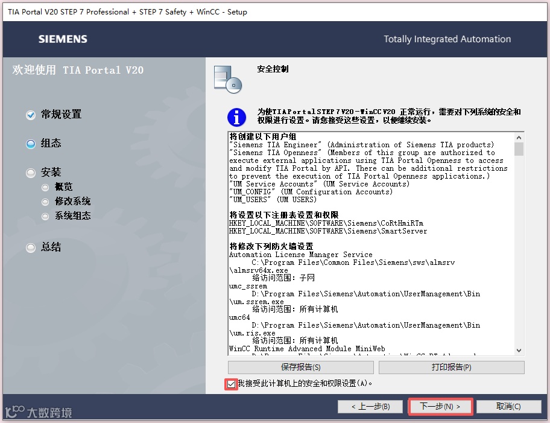Screen dimensions: 550x423
Task: Click the checked 常规设置 step indicator
Action: pyautogui.click(x=31, y=115)
